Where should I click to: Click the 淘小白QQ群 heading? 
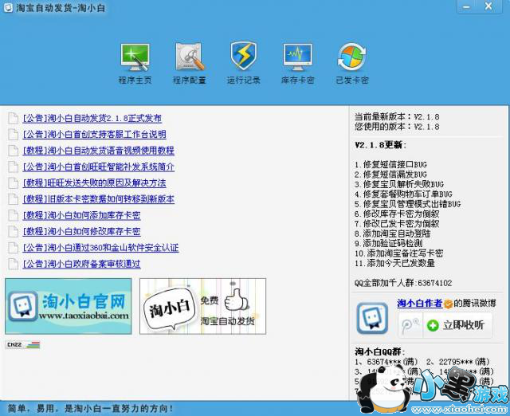[380, 352]
